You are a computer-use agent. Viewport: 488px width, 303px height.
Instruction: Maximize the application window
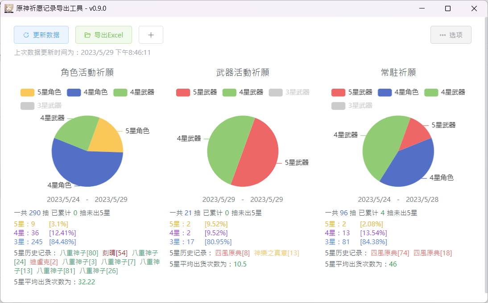[x=448, y=8]
